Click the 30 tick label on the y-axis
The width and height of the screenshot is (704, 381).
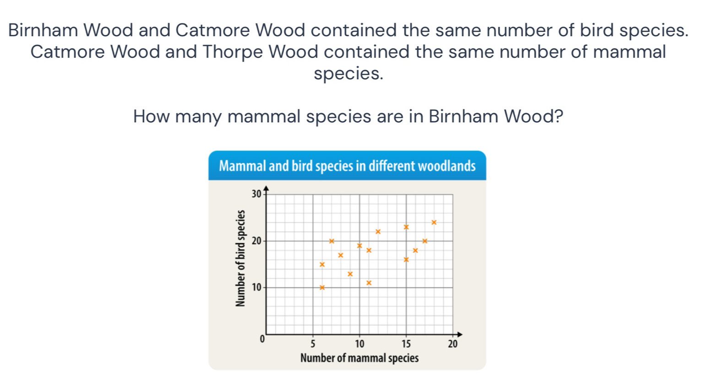click(256, 194)
